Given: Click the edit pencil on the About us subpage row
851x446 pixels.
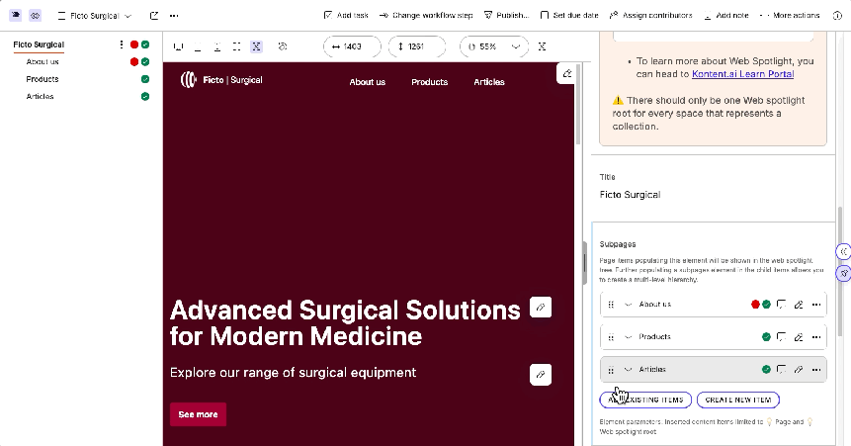Looking at the screenshot, I should pos(799,305).
